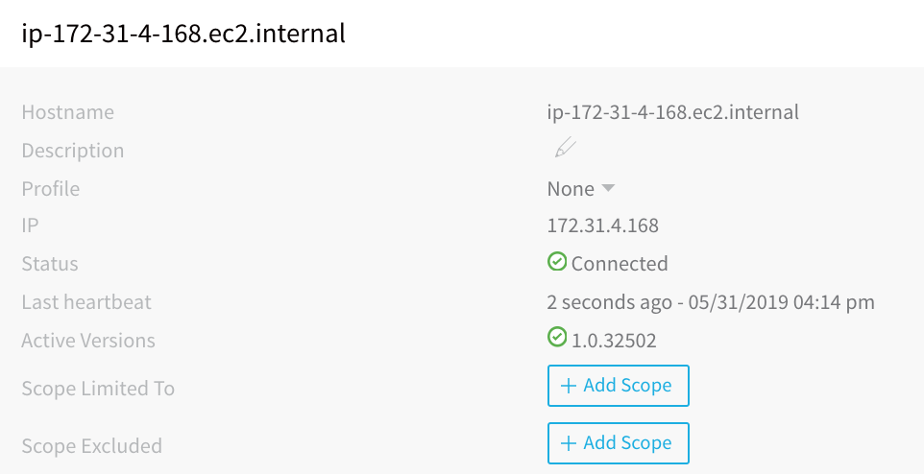
Task: Click the plus icon in Scope Limited To button
Action: [x=568, y=386]
